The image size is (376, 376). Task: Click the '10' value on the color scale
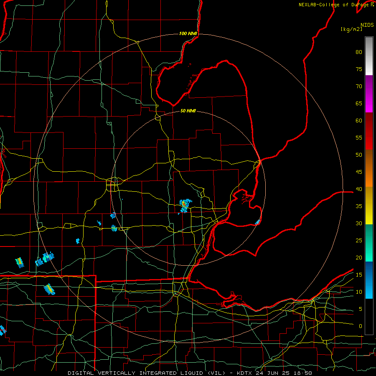click(359, 292)
